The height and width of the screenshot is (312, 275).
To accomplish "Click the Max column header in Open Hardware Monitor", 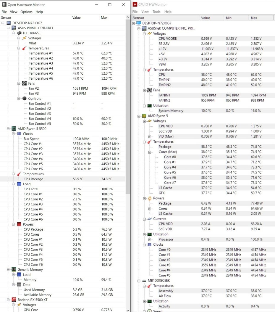I will (112, 17).
